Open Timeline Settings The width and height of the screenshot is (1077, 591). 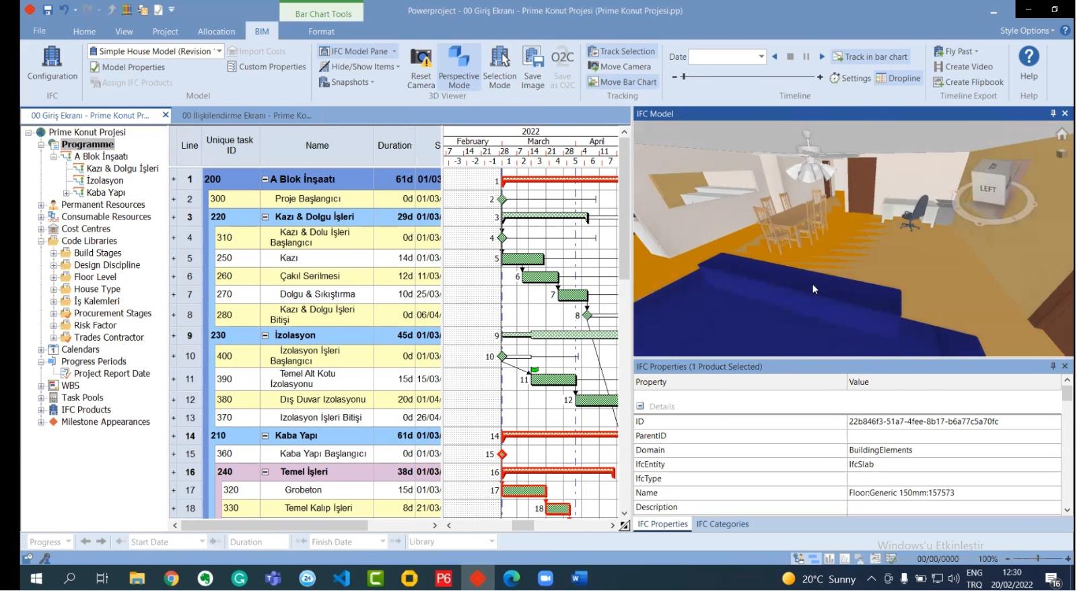point(850,78)
